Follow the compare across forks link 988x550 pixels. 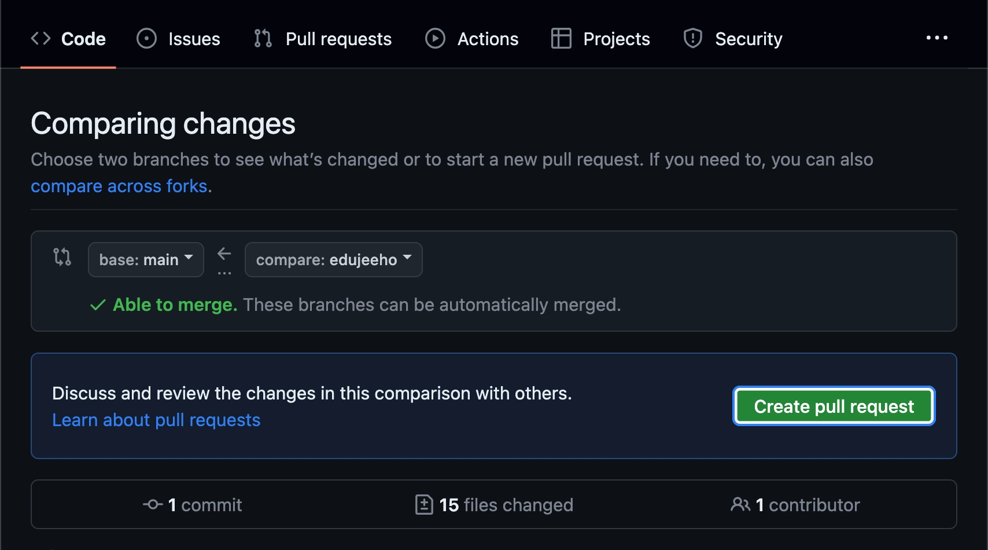point(119,186)
